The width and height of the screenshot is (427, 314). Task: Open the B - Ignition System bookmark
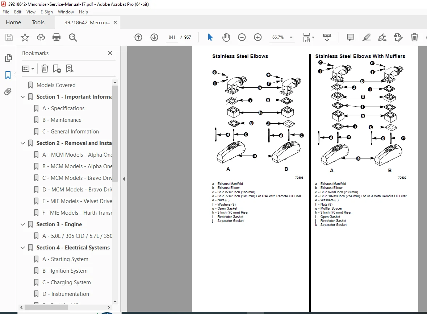(65, 270)
